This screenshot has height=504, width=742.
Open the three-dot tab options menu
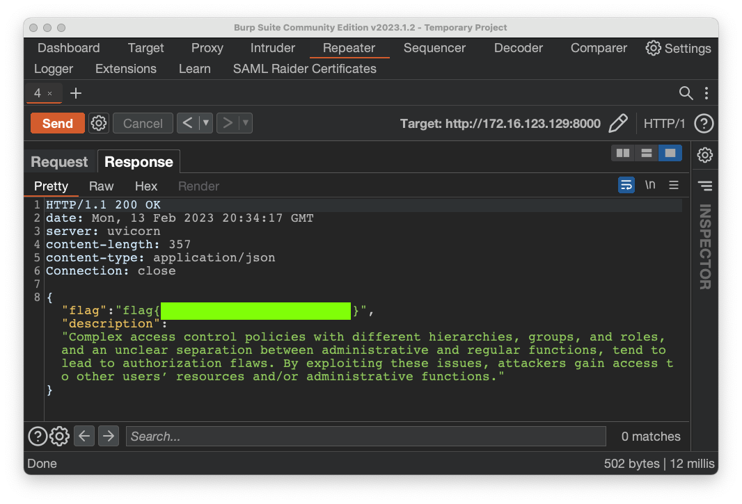point(707,93)
